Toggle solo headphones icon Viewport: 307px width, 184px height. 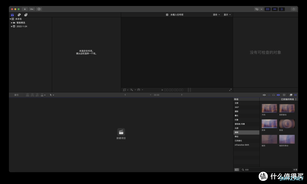pyautogui.click(x=273, y=95)
